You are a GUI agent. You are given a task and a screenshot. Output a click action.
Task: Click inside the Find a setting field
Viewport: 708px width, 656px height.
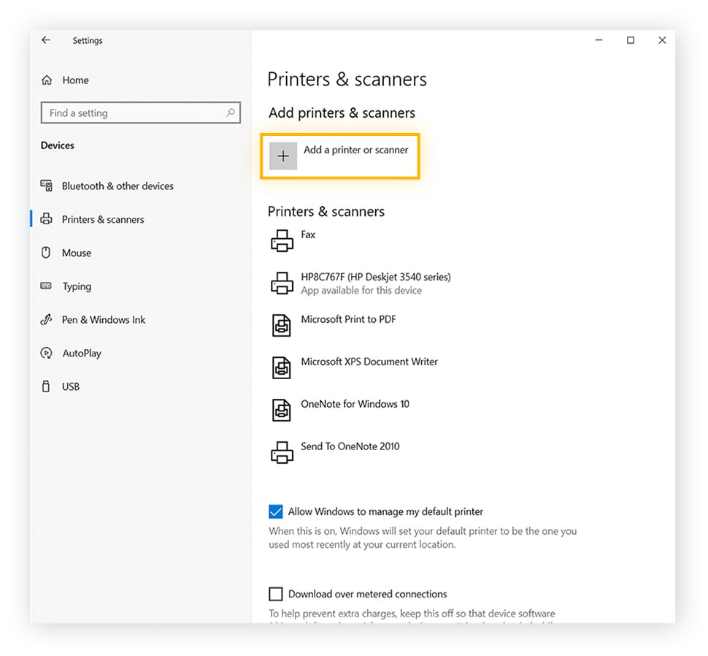131,113
